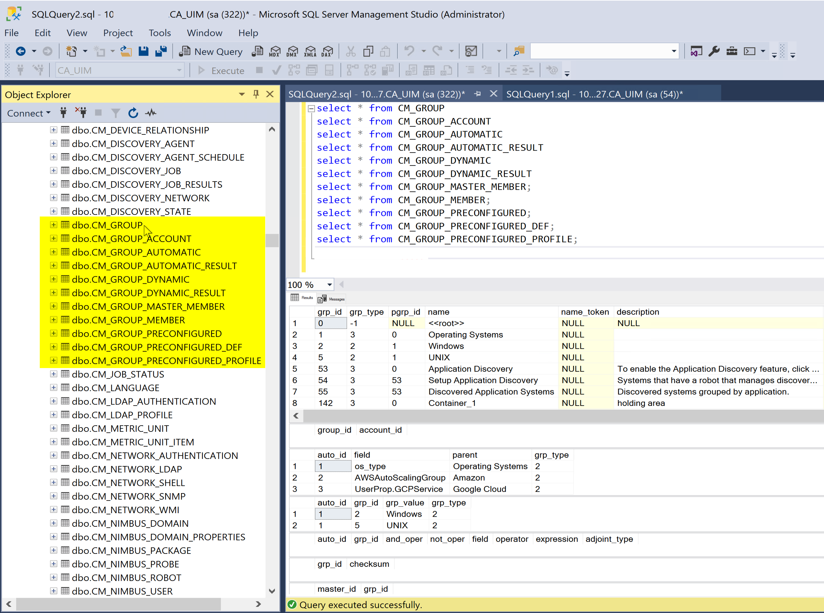This screenshot has height=613, width=824.
Task: Collapse the SQL query outline block
Action: coord(311,108)
